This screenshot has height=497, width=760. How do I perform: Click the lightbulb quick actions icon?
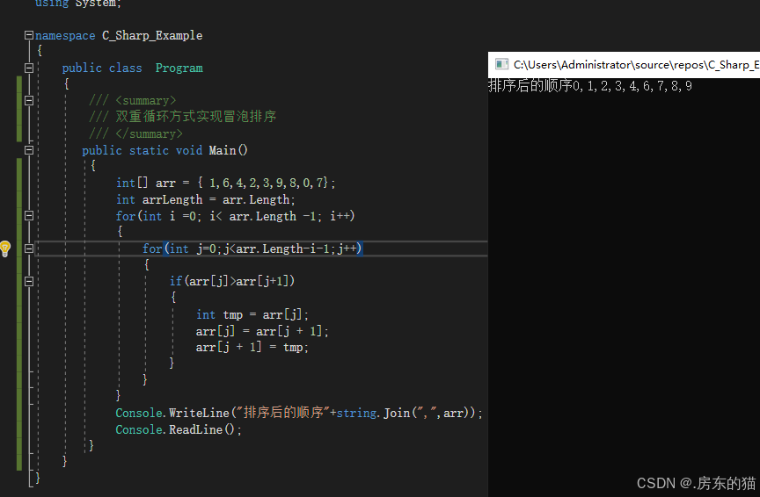(5, 248)
